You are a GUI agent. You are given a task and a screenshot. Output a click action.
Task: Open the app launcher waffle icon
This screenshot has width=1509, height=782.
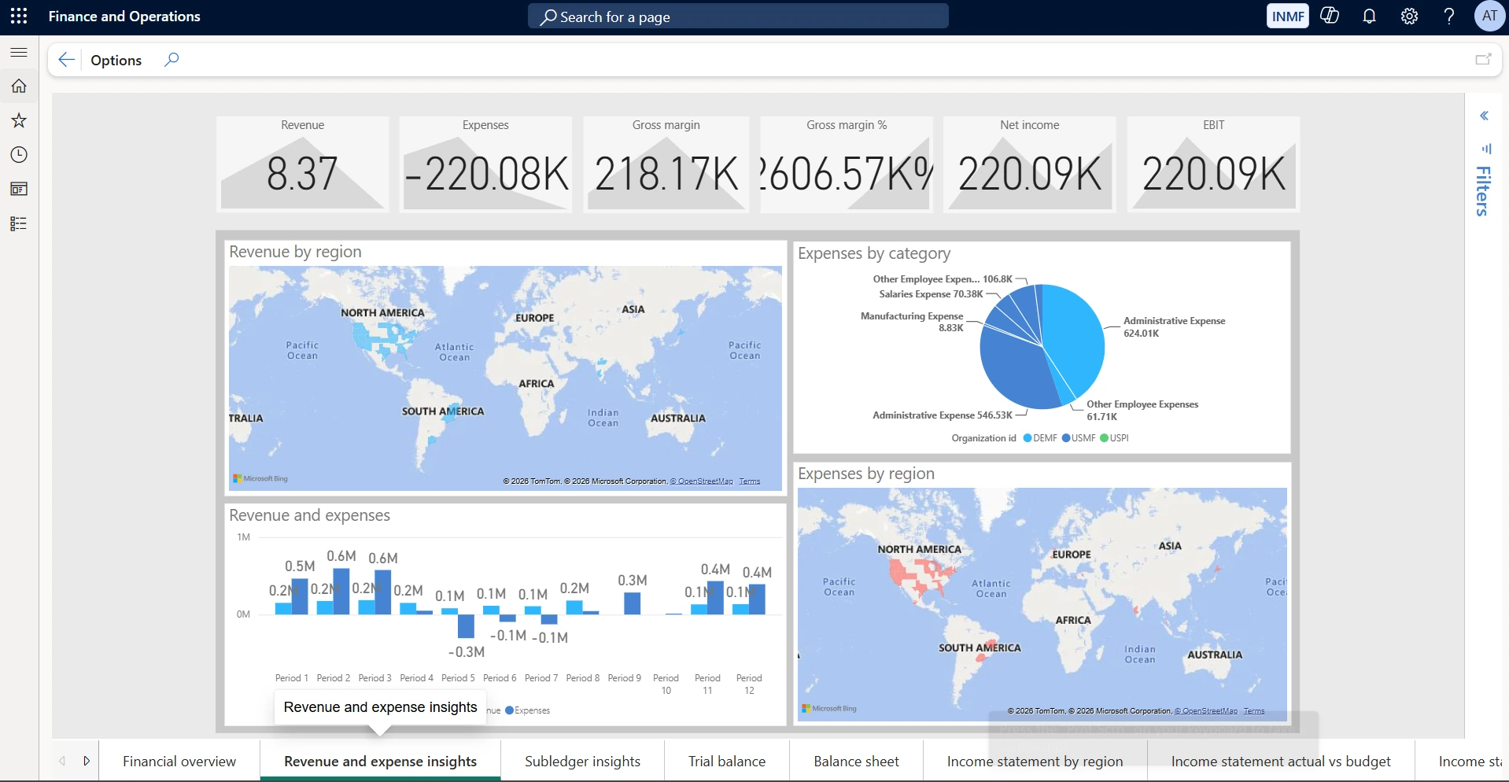(19, 17)
